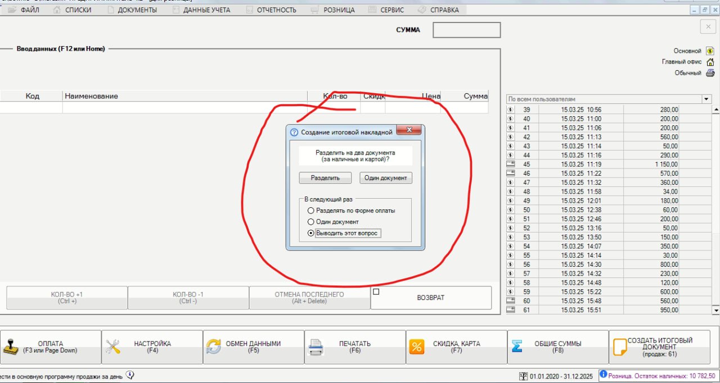
Task: Click the house icon next to Главный офис
Action: tap(710, 62)
